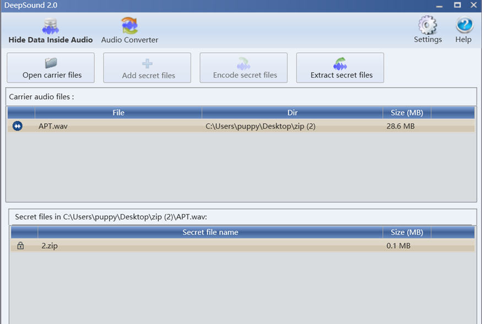Open the Hide Data Inside Audio tool
The width and height of the screenshot is (482, 324).
[50, 29]
